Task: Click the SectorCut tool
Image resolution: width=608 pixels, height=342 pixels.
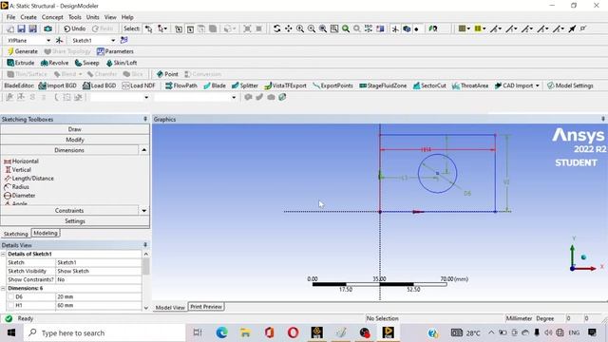Action: tap(429, 85)
